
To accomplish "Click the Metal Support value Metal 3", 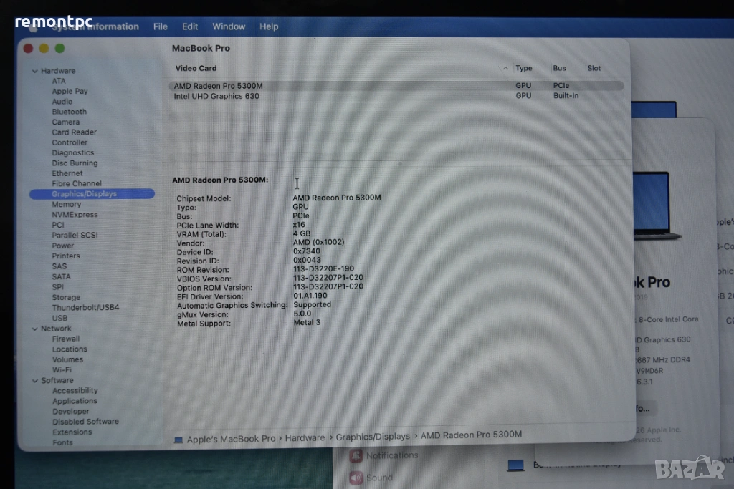I will (x=307, y=323).
